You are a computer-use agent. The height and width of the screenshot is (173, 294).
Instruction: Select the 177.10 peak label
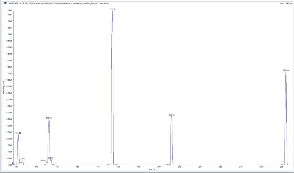click(x=112, y=10)
